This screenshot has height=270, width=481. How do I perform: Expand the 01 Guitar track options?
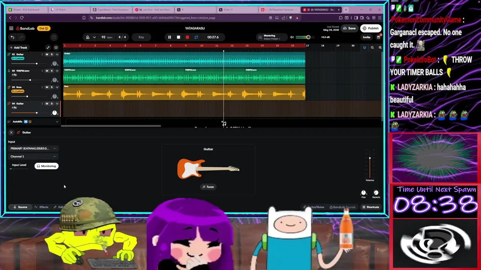tap(57, 54)
